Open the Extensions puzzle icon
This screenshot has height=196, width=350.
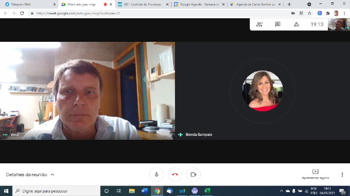[x=328, y=14]
